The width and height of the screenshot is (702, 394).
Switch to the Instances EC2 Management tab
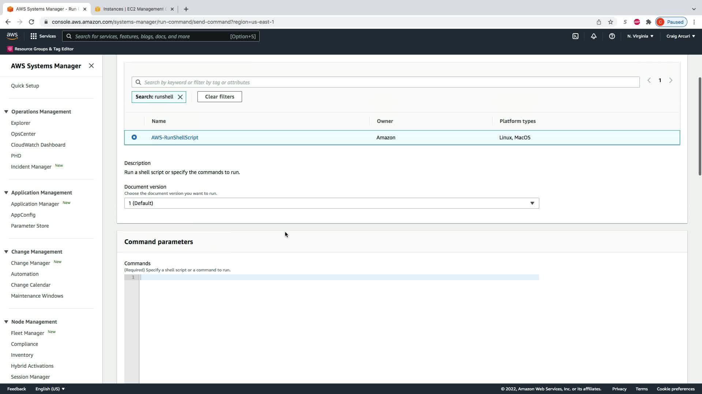(134, 9)
